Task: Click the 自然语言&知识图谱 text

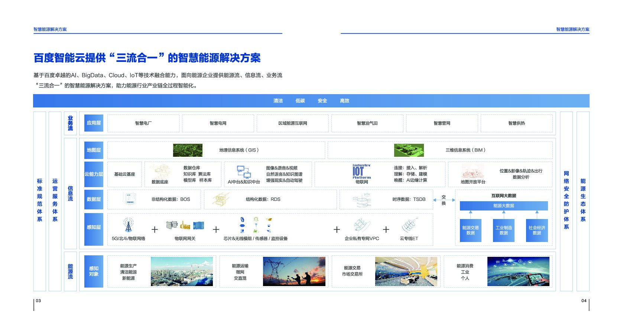Action: pyautogui.click(x=284, y=174)
